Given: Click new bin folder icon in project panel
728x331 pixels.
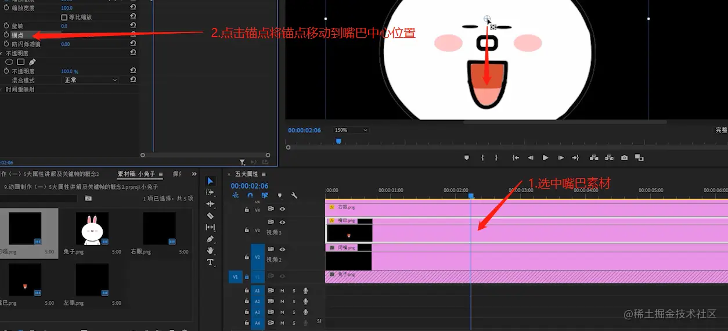Looking at the screenshot, I should (x=88, y=199).
